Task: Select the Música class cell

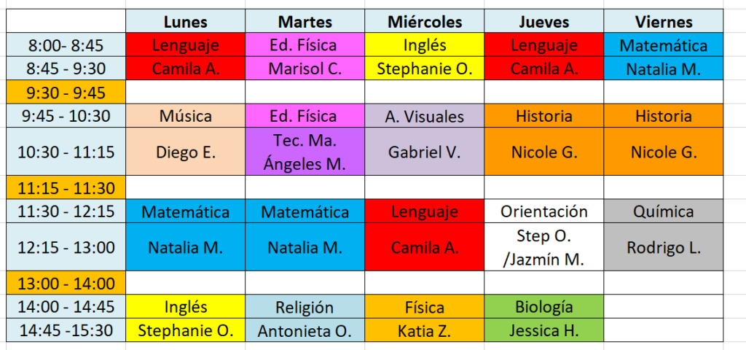Action: pyautogui.click(x=185, y=116)
